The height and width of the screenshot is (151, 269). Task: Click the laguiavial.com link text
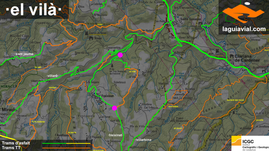click(244, 29)
